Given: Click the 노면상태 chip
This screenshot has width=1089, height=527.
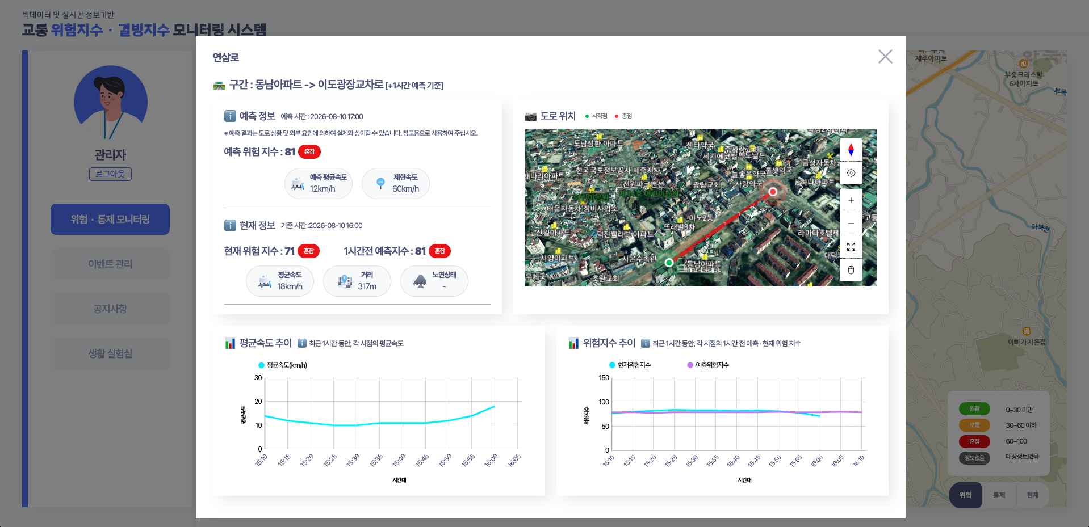Looking at the screenshot, I should tap(434, 281).
